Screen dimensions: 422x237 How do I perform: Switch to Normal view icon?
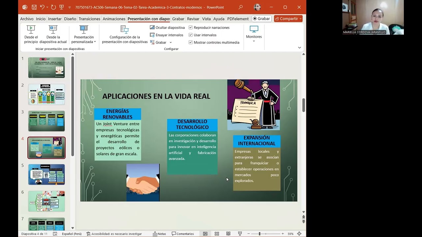(205, 234)
